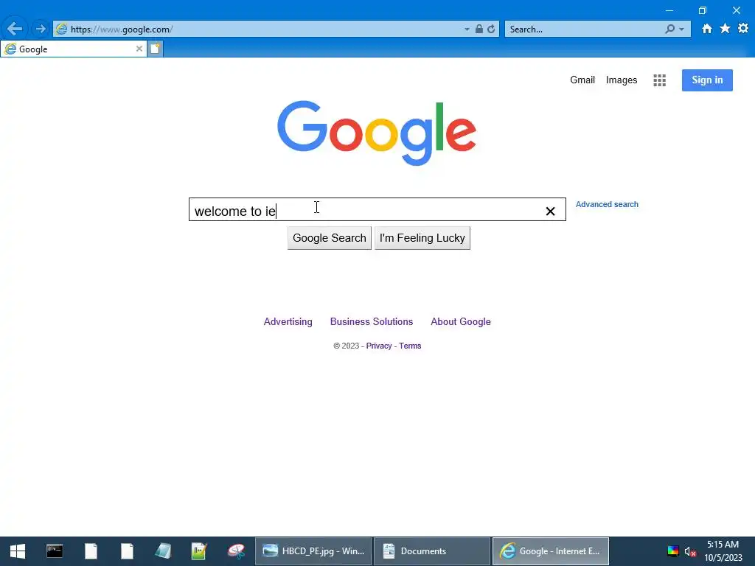The width and height of the screenshot is (755, 566).
Task: Open the Tools gear icon
Action: [743, 29]
